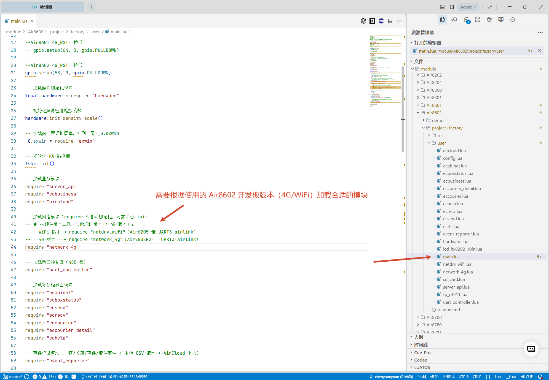Screen dimensions: 549x380
Task: Toggle the secondary sidebar layout button
Action: [x=452, y=7]
